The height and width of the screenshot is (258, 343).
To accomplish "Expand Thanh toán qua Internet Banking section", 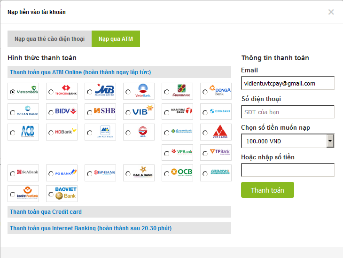I will pos(119,228).
